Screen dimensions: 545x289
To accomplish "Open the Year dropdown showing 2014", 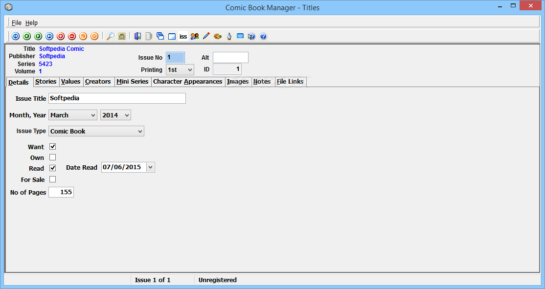I will pyautogui.click(x=115, y=115).
